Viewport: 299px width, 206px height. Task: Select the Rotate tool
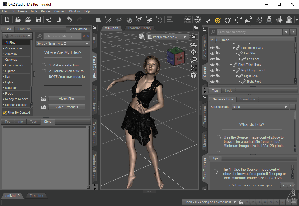point(228,19)
